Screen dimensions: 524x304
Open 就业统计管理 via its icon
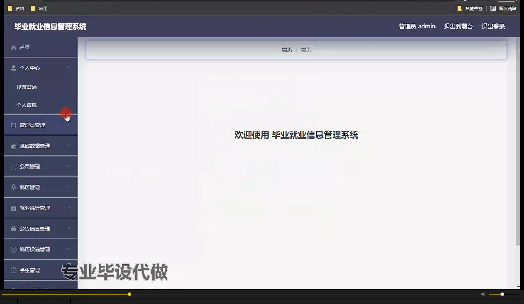(13, 208)
